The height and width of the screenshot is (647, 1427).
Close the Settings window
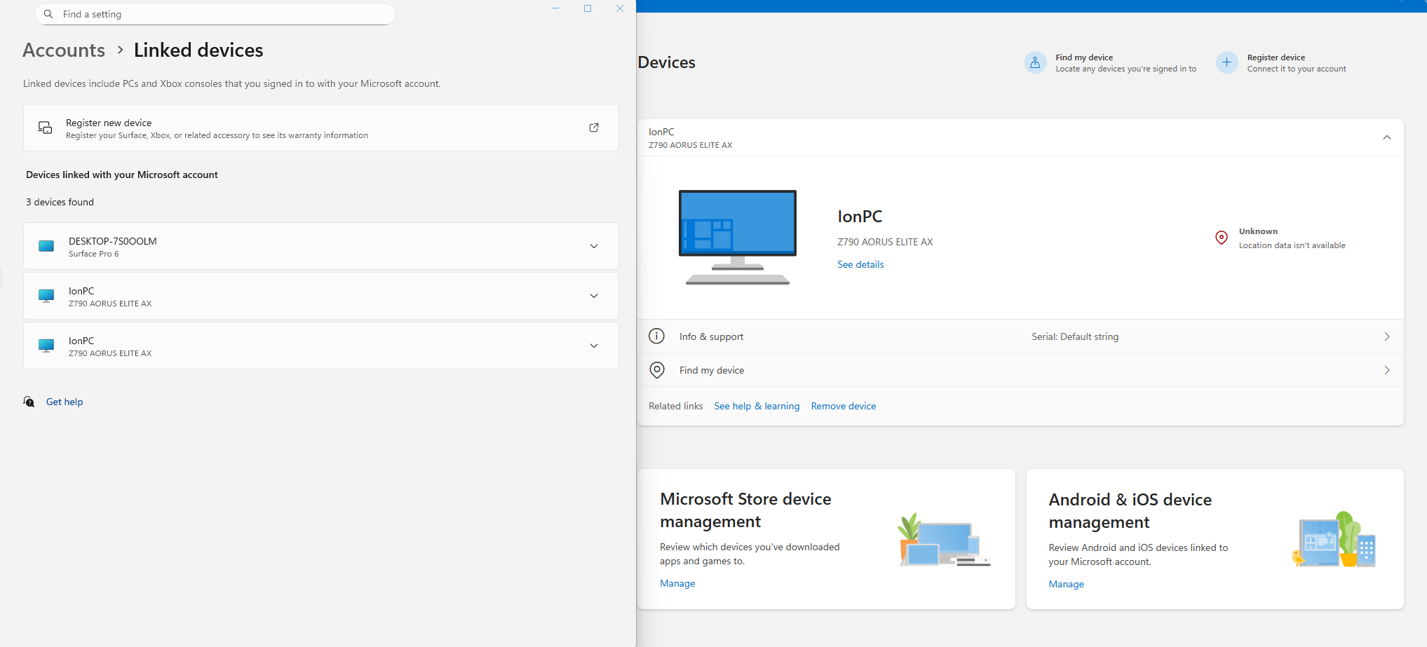click(620, 8)
